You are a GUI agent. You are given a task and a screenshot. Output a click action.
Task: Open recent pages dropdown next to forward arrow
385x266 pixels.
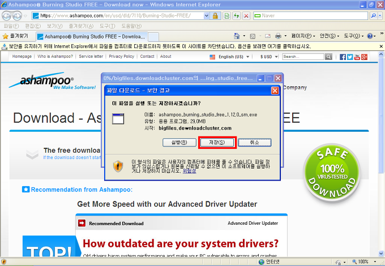25,16
